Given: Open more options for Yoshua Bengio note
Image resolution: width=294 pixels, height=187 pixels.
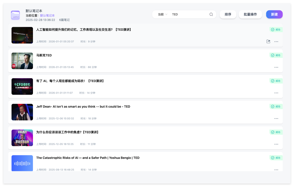Looking at the screenshot, I should tap(276, 170).
